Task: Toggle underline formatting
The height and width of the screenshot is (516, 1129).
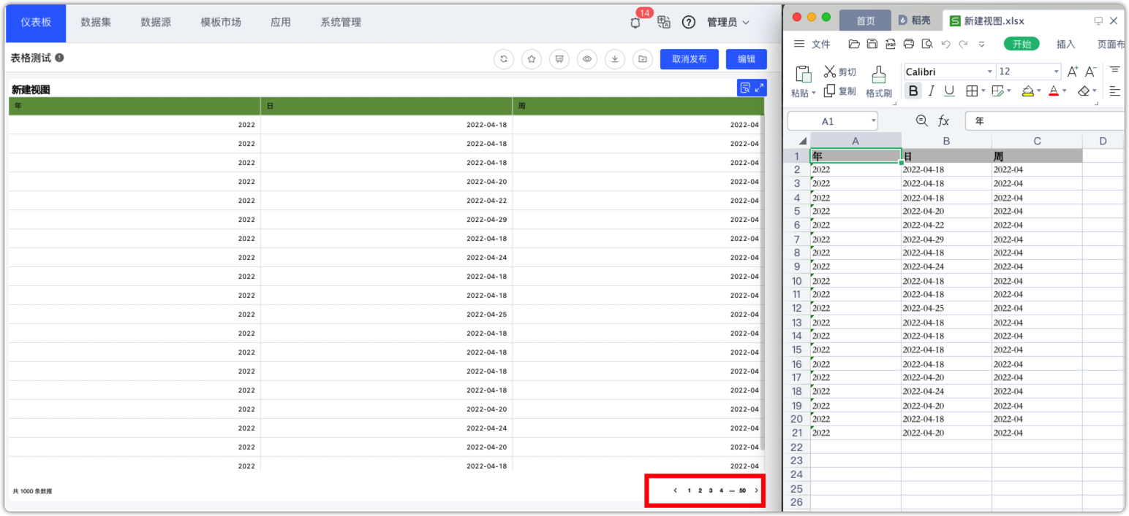Action: point(948,91)
